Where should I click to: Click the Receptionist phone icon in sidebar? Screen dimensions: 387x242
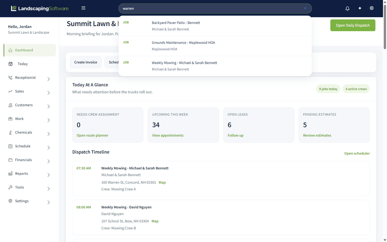coord(10,77)
